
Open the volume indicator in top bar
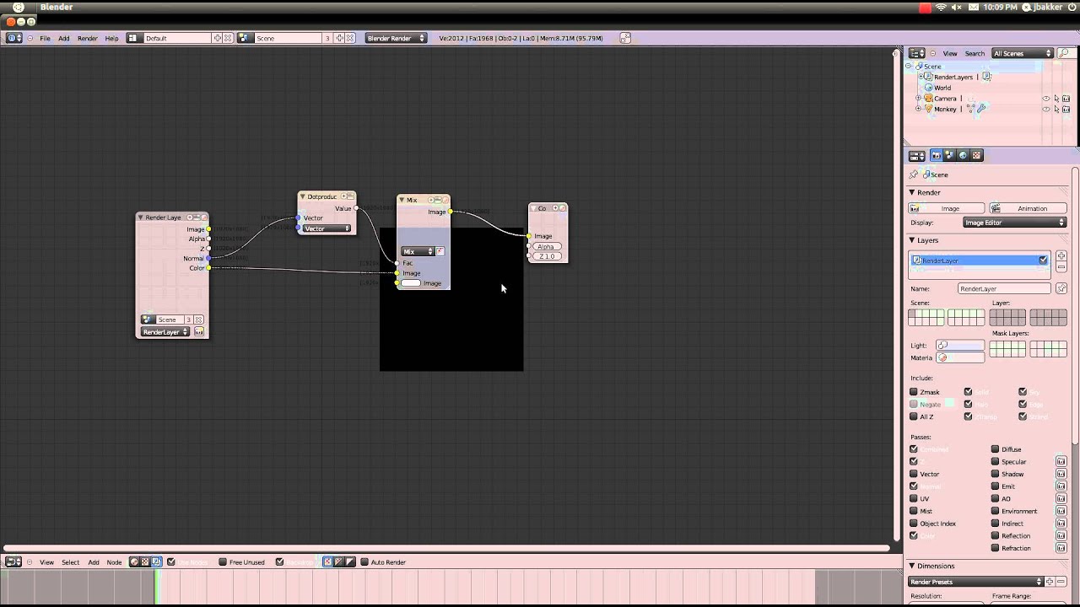tap(957, 7)
